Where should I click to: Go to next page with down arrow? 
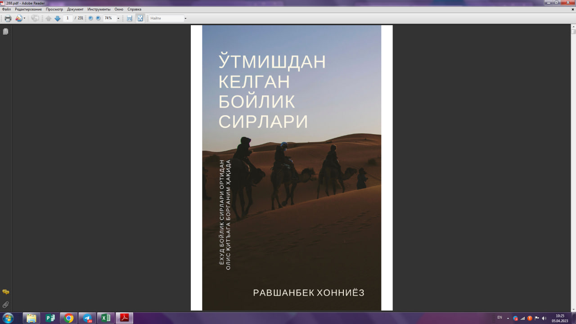pos(58,18)
